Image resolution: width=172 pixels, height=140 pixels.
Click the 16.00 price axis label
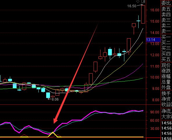pos(155,10)
